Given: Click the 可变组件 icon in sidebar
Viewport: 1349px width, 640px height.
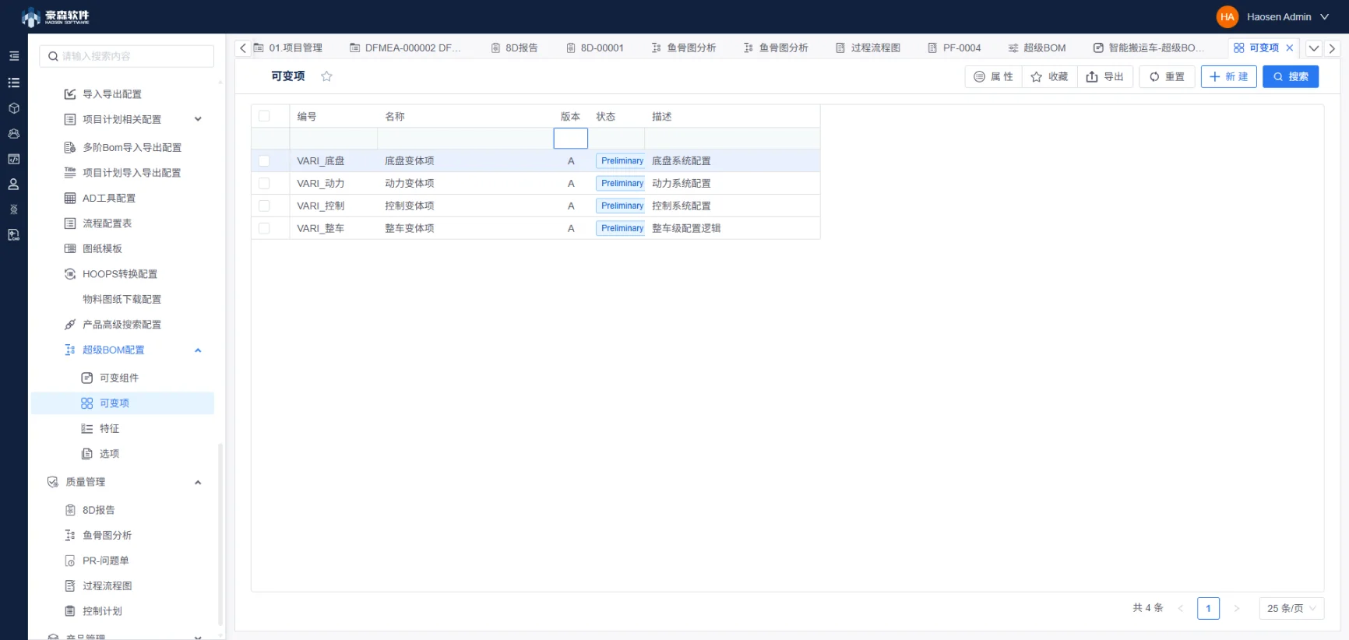Looking at the screenshot, I should point(87,378).
